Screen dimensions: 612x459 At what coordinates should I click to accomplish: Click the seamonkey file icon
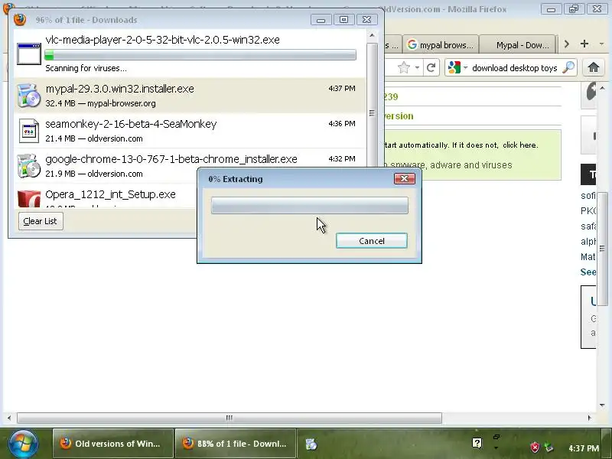[x=29, y=130]
